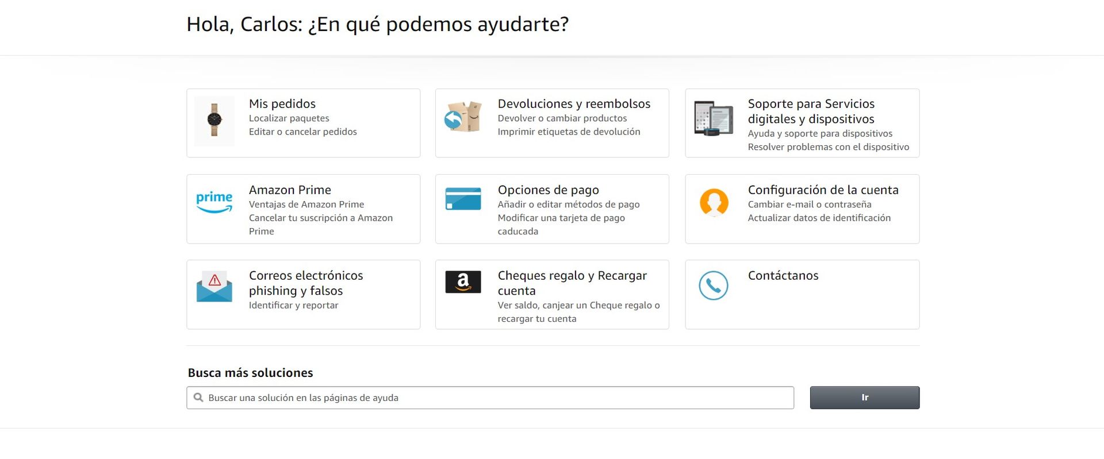
Task: Click 'Imprimir etiquetas de devolución' text
Action: coord(569,132)
